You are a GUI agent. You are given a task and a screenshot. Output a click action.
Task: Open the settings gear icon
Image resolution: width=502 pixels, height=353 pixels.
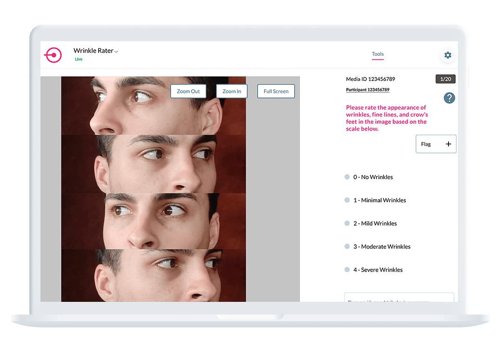[x=448, y=55]
